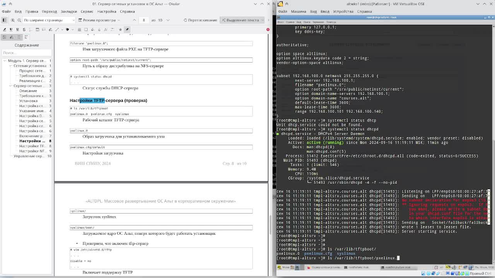Collapse the 'Сервер сетевых' tree node

coord(10,86)
